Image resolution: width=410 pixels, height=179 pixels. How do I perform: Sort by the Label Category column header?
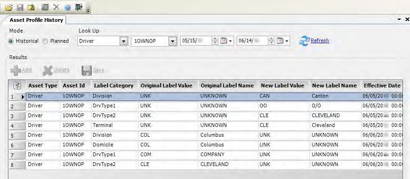tap(114, 86)
